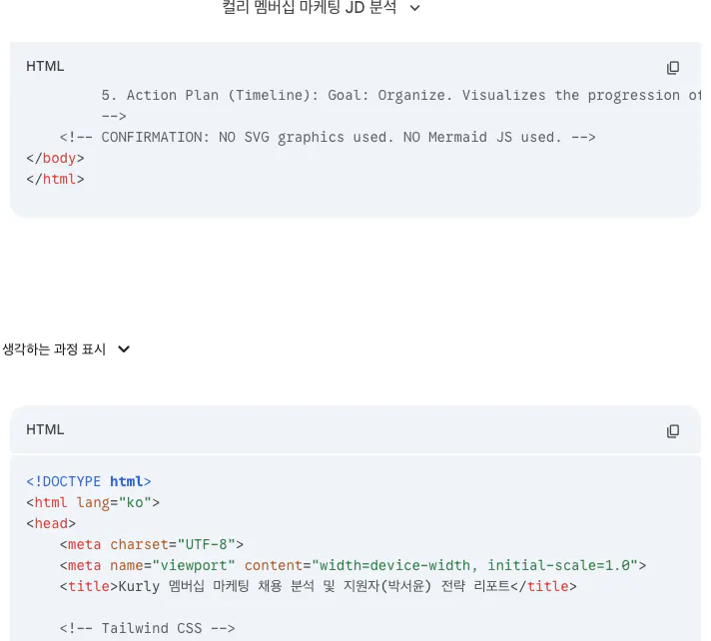
Task: Copy the second HTML code block
Action: coord(672,430)
